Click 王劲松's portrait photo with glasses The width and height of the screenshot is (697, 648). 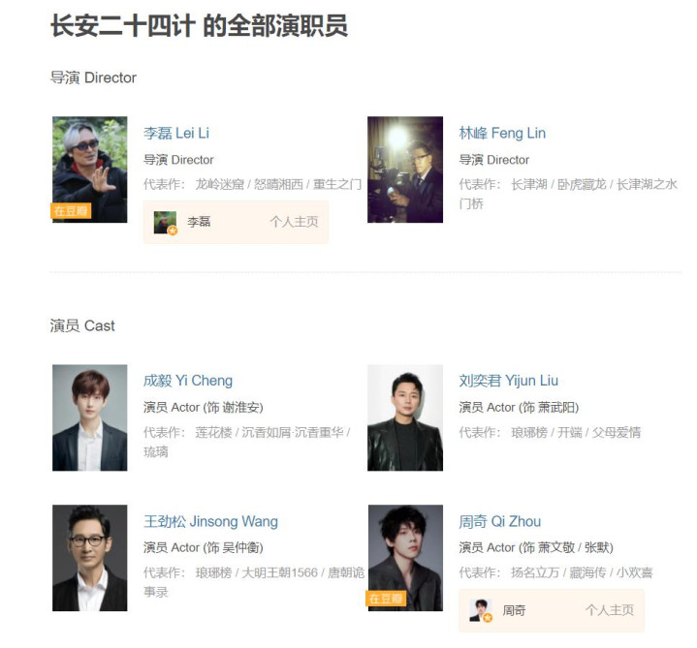click(90, 558)
